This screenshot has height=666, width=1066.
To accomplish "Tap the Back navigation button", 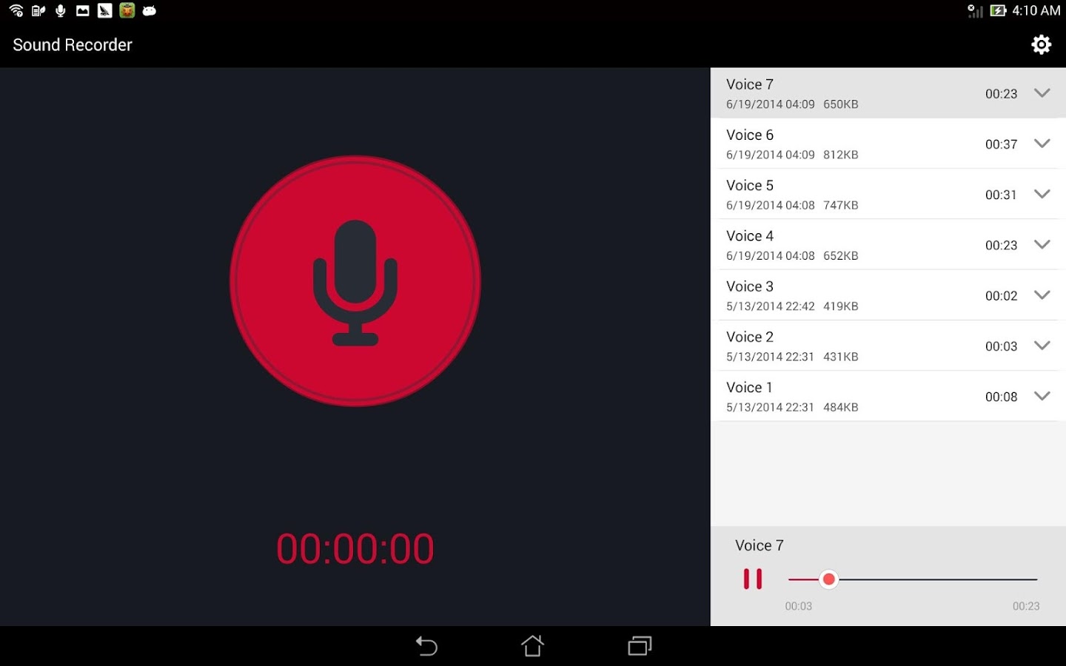I will [x=426, y=646].
